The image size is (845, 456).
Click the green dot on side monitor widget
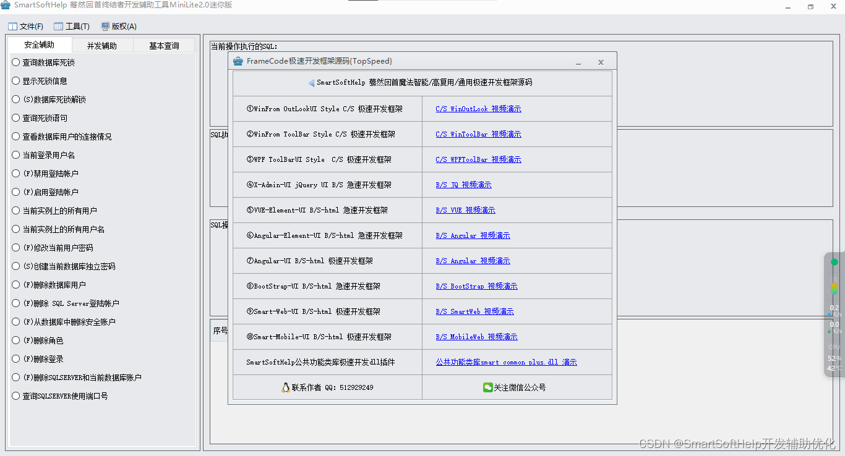[834, 262]
